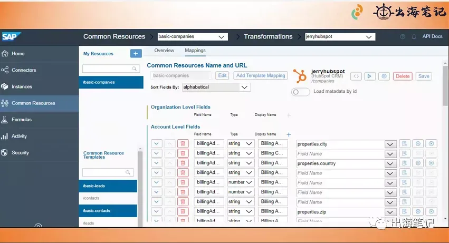Image resolution: width=449 pixels, height=243 pixels.
Task: Click the SAP logo
Action: point(11,37)
